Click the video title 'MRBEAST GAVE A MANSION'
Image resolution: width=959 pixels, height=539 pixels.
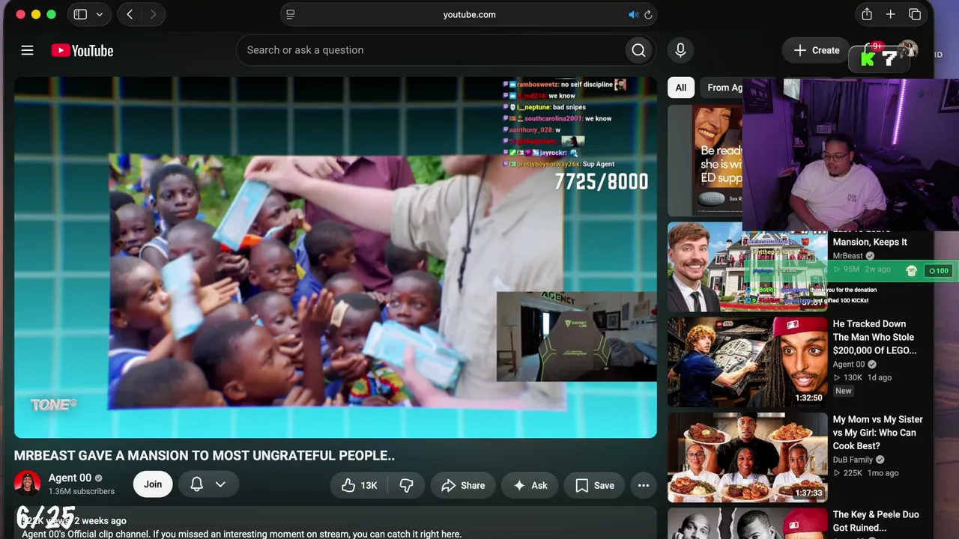205,455
